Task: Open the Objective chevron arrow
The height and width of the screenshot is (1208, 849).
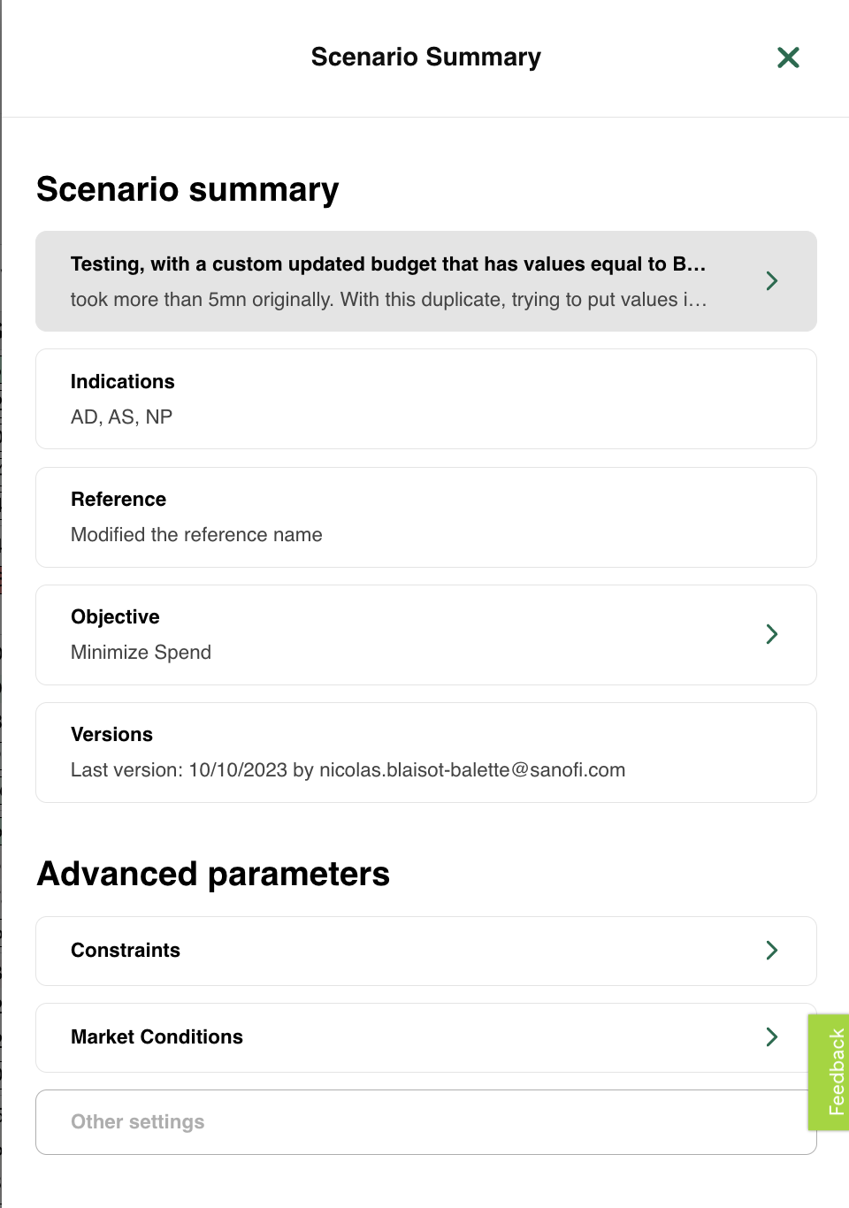Action: (x=772, y=634)
